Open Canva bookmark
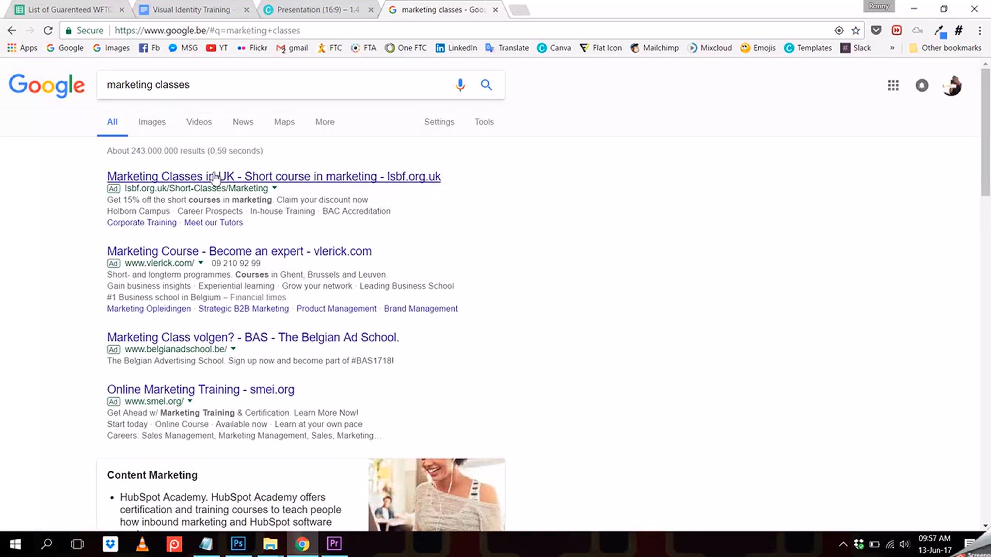Image resolution: width=991 pixels, height=557 pixels. tap(554, 48)
